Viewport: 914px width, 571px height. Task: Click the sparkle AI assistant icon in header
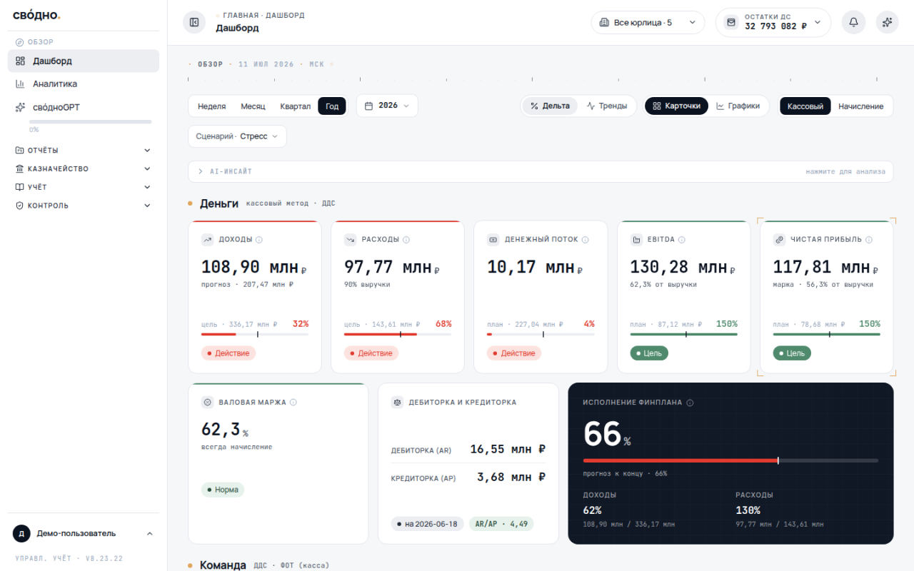tap(888, 22)
